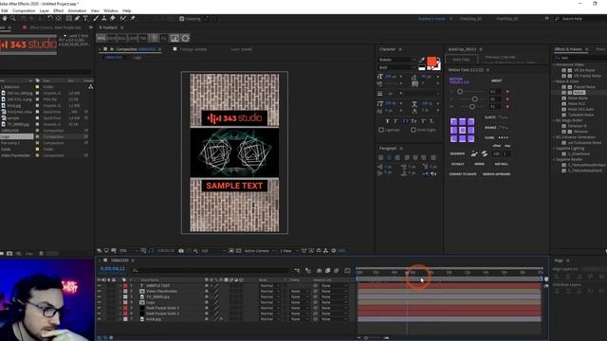The height and width of the screenshot is (341, 607).
Task: Open the font family Roboto dropdown
Action: tap(396, 60)
